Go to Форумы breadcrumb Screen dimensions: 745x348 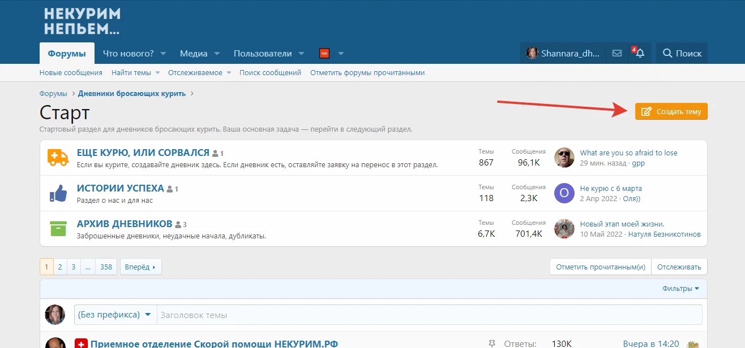coord(53,94)
